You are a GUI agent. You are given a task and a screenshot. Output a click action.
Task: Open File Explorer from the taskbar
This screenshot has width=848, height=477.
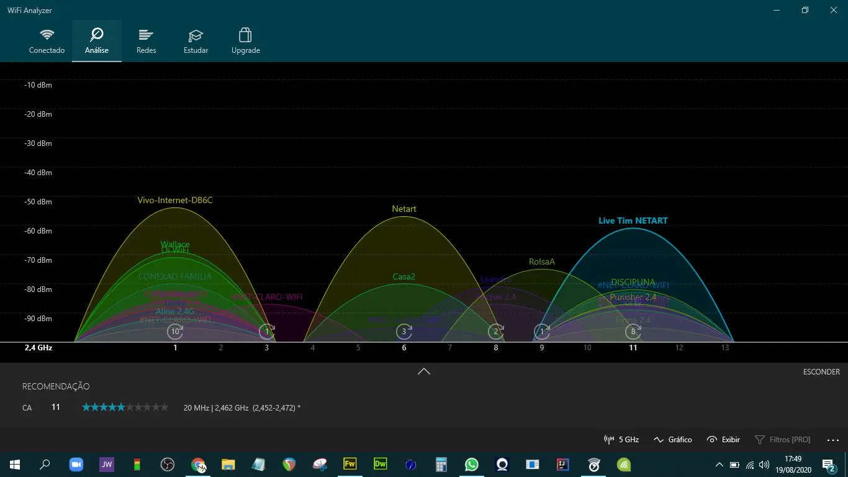[228, 465]
